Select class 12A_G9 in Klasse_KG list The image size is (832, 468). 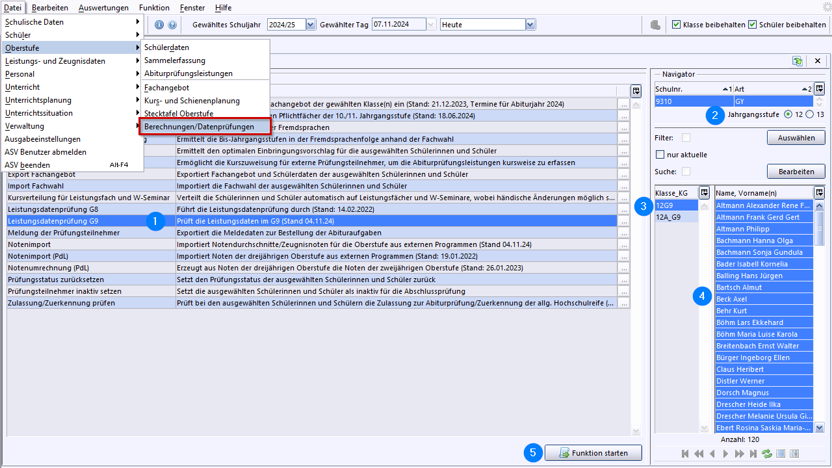pos(677,217)
